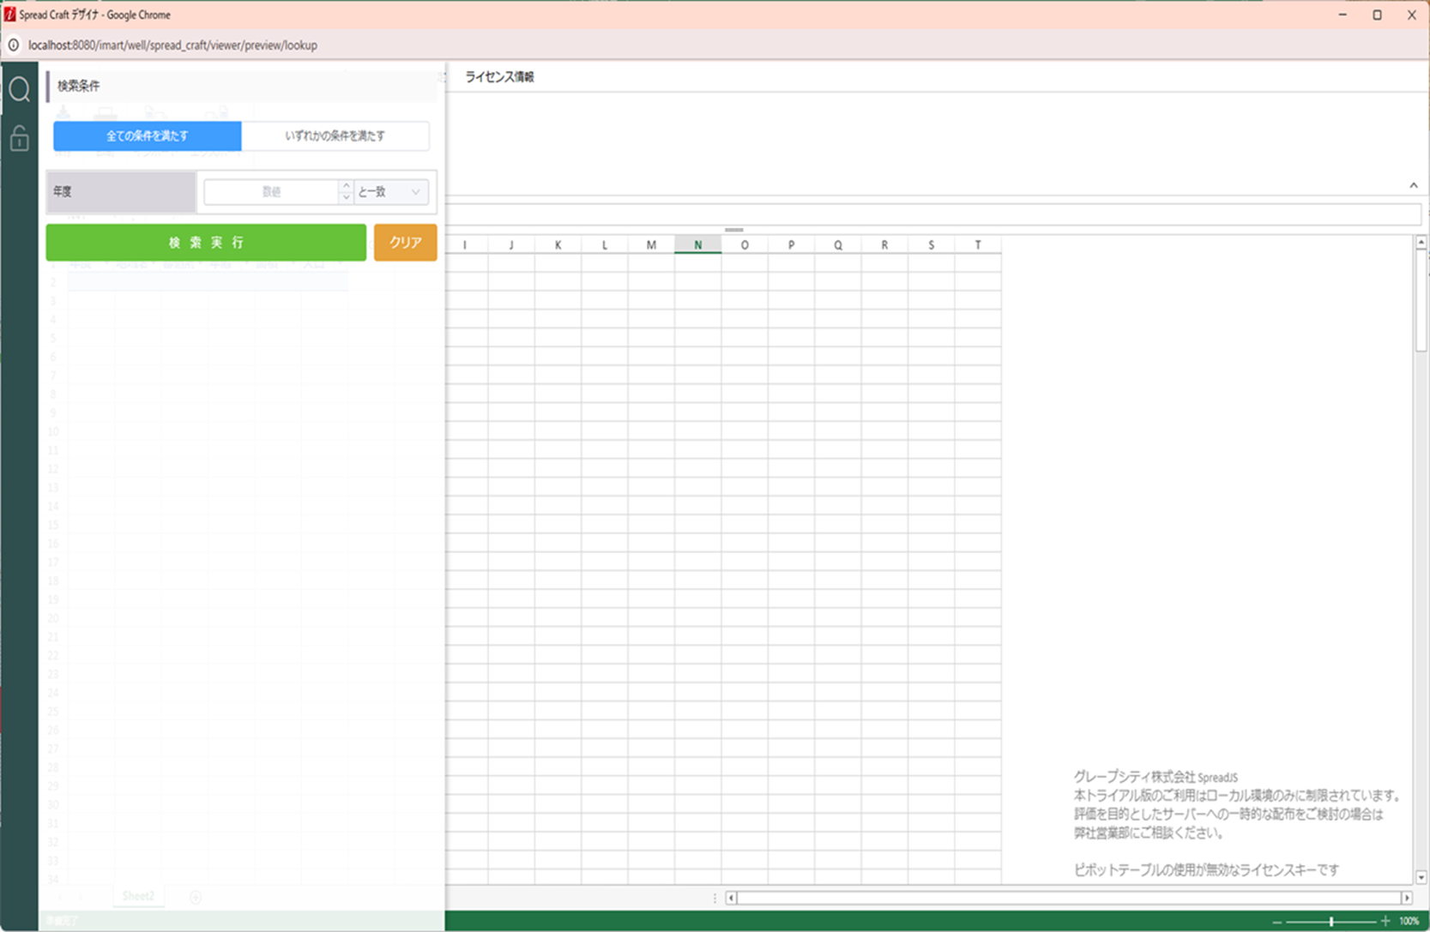Click the horizontal scrollbar right arrow

pyautogui.click(x=1406, y=898)
